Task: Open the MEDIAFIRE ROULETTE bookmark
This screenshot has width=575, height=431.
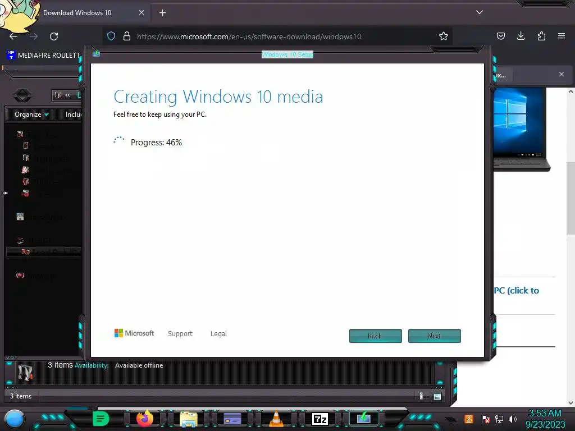Action: [43, 55]
